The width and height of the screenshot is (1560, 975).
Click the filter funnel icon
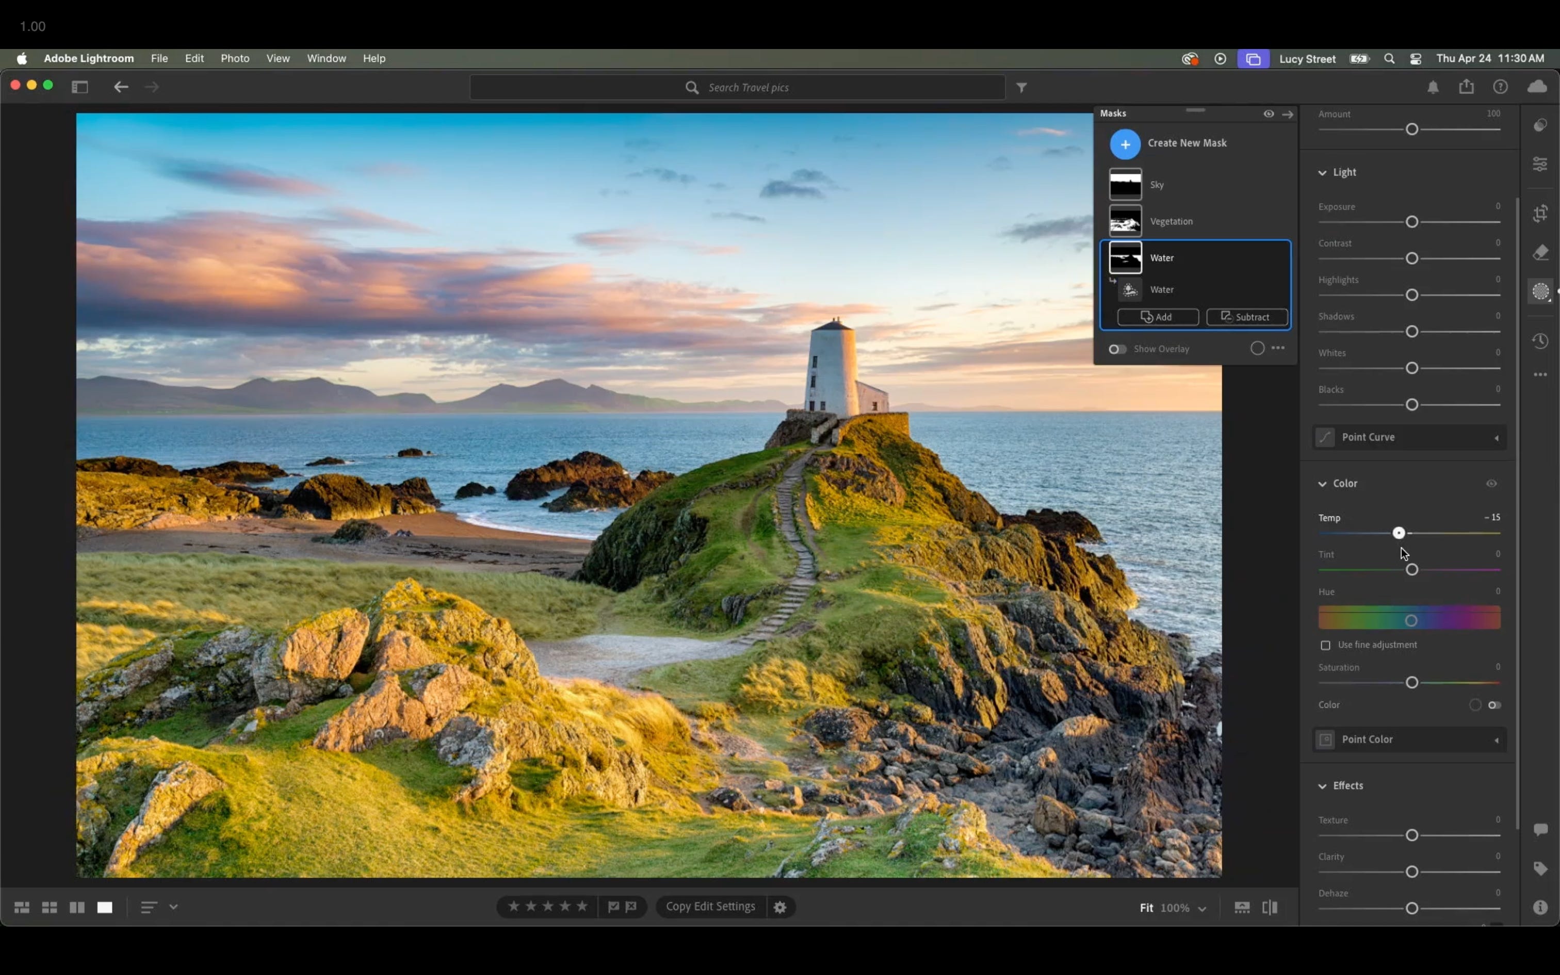click(1022, 87)
